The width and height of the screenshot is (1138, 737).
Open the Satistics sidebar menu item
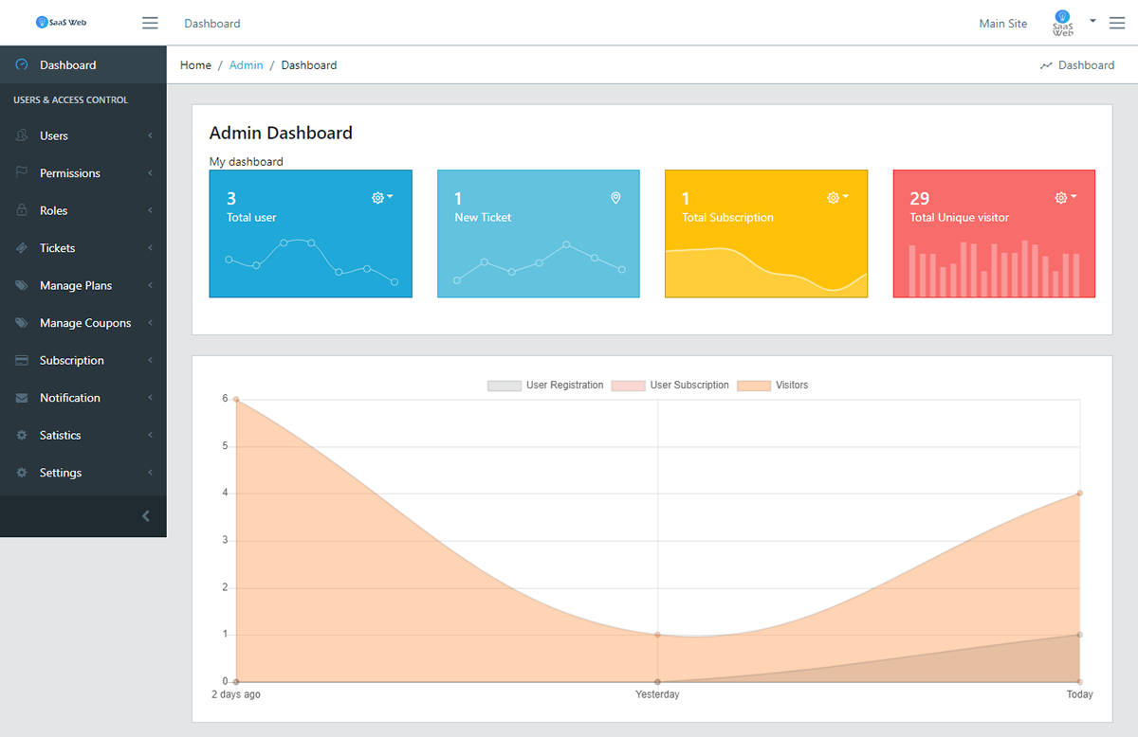click(x=83, y=436)
